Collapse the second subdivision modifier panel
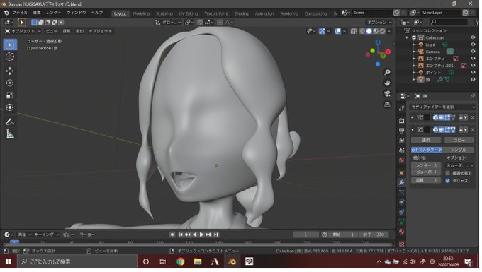The image size is (482, 272). click(x=413, y=130)
